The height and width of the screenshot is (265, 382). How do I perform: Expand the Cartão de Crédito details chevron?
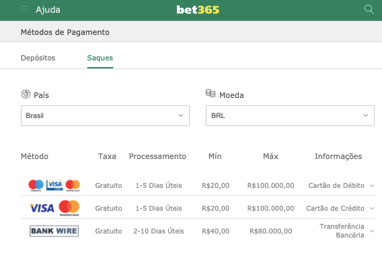[x=372, y=209]
